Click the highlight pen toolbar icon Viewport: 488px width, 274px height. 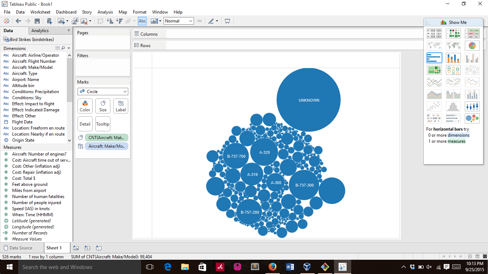point(211,21)
